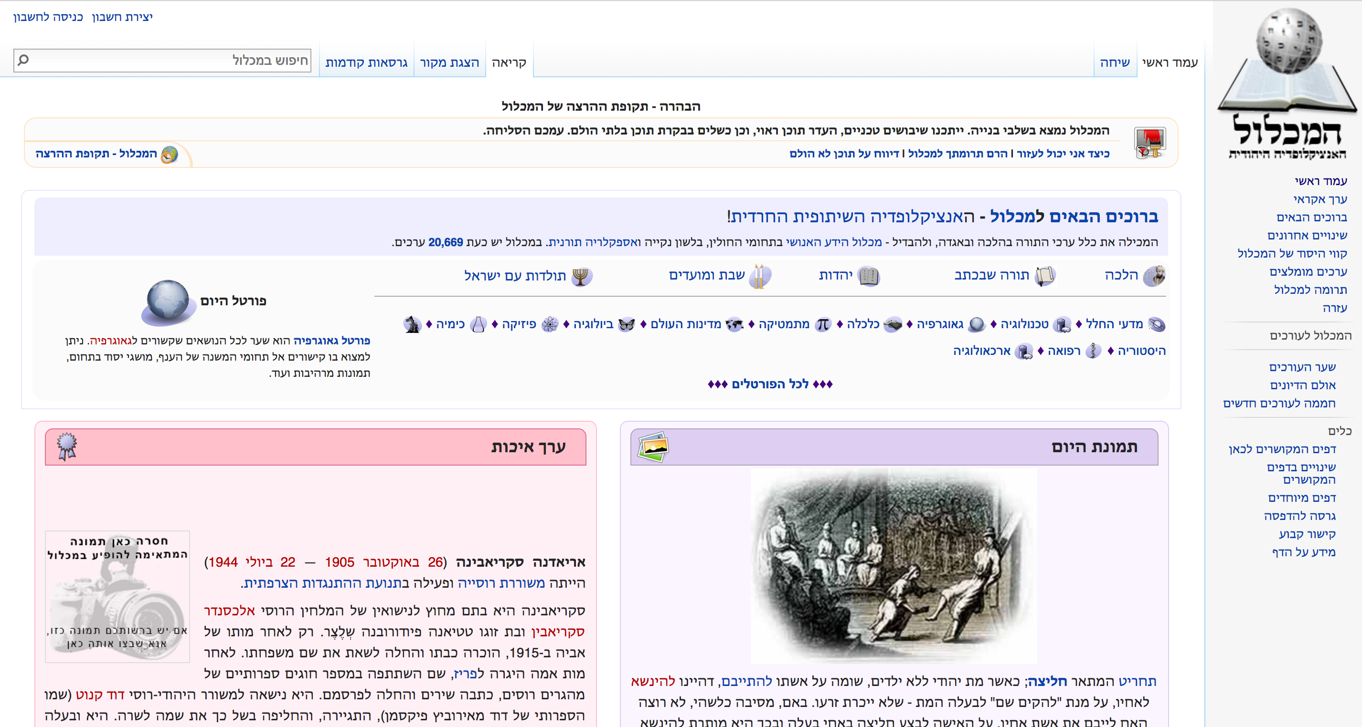Click the משוררת רוסייה link

(x=500, y=583)
